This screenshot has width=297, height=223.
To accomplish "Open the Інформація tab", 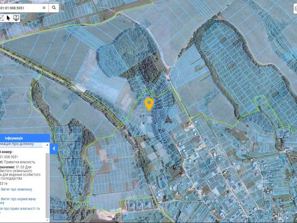I will pyautogui.click(x=14, y=138).
